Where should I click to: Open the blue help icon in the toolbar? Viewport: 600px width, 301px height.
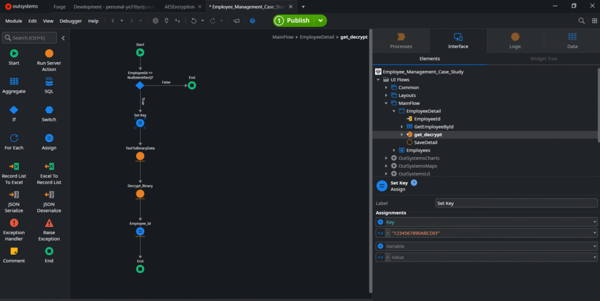pyautogui.click(x=253, y=21)
